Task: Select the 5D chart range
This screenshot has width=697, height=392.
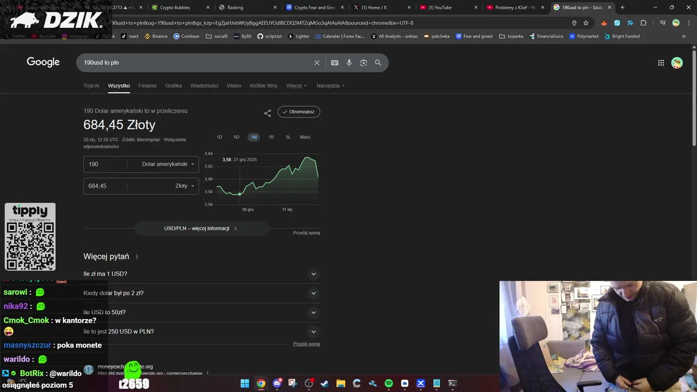Action: pyautogui.click(x=236, y=137)
